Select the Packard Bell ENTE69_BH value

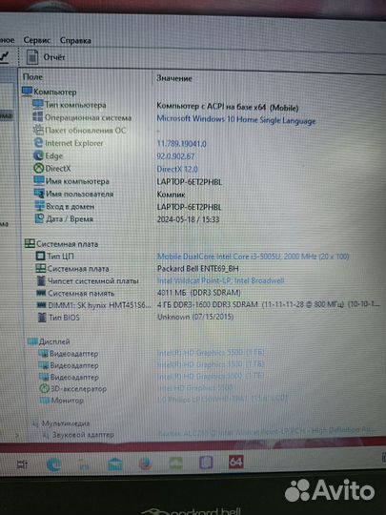[x=198, y=269]
